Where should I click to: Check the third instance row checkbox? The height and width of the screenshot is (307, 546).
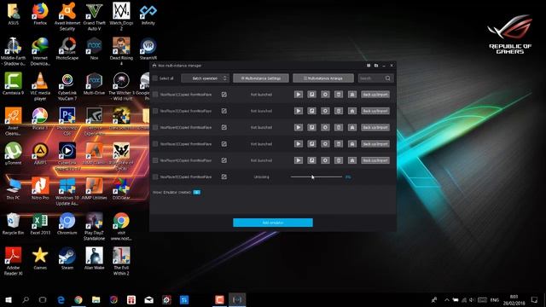155,127
